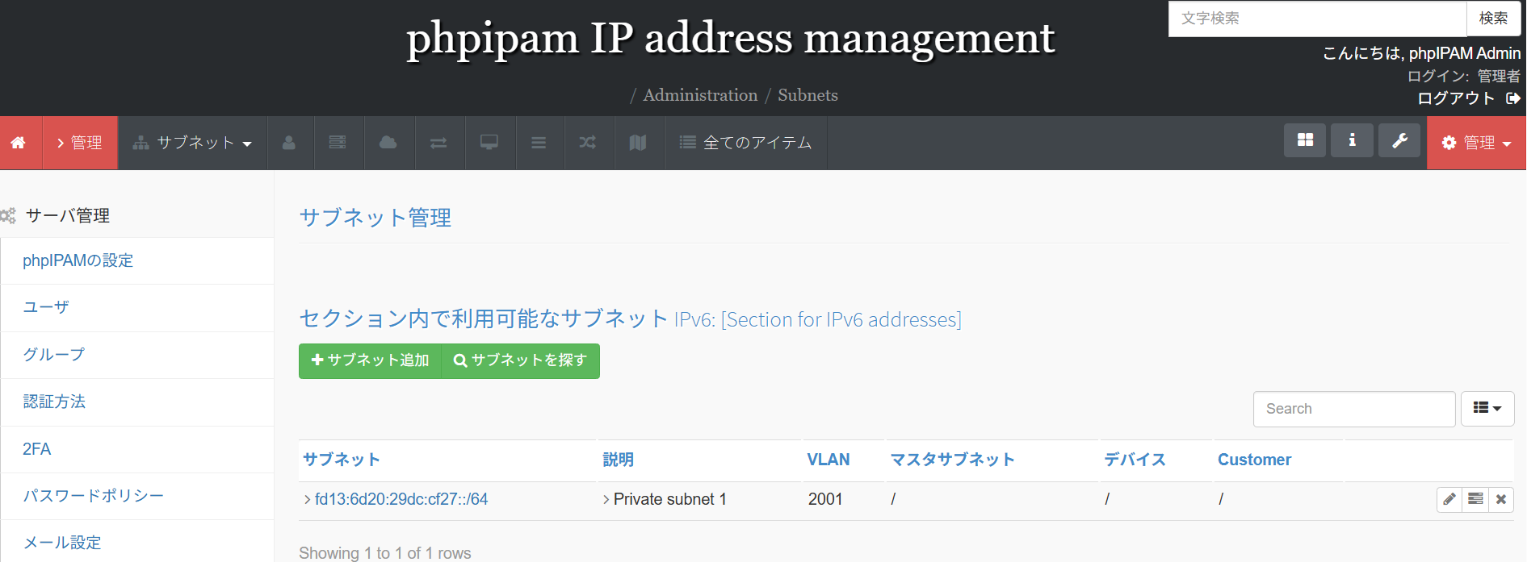Open ユーザ in the sidebar

[x=46, y=307]
